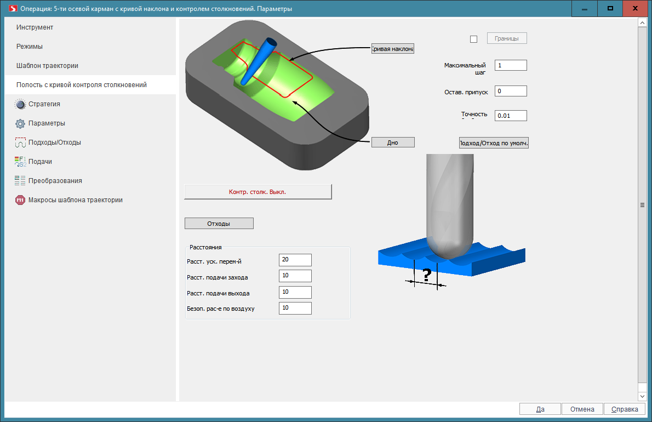Click the Параметры gear icon
This screenshot has width=652, height=422.
[20, 123]
